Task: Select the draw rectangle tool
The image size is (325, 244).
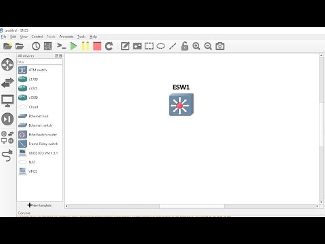Action: pyautogui.click(x=149, y=46)
